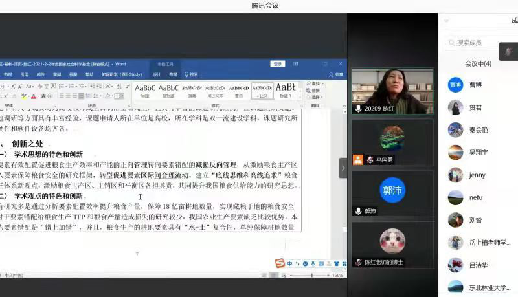Click the Sogou input method logo
Screen dimensions: 518x297
coord(279,263)
